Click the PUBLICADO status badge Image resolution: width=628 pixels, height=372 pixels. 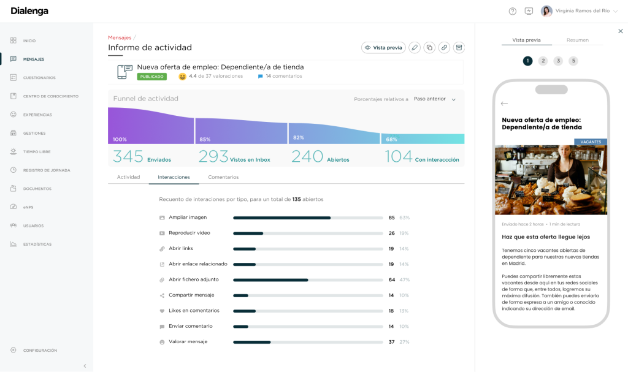152,77
